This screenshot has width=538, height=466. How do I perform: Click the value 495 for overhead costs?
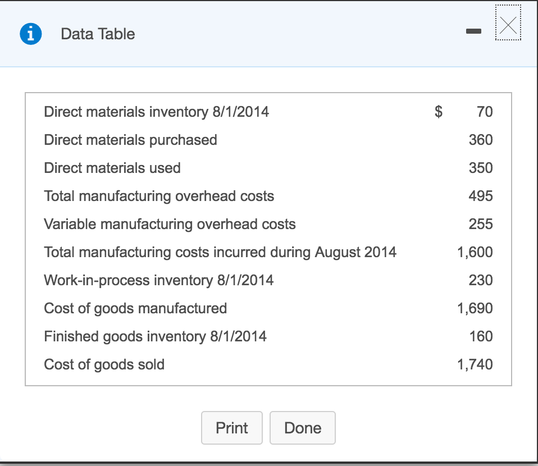(482, 196)
